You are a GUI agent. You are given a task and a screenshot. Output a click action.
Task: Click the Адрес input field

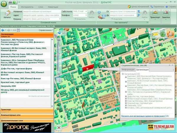click(42, 15)
